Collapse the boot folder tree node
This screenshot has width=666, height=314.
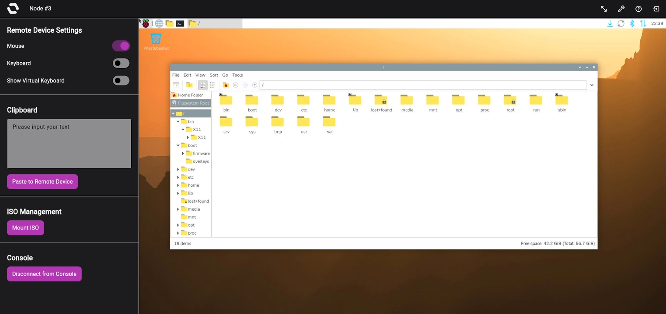click(x=178, y=146)
